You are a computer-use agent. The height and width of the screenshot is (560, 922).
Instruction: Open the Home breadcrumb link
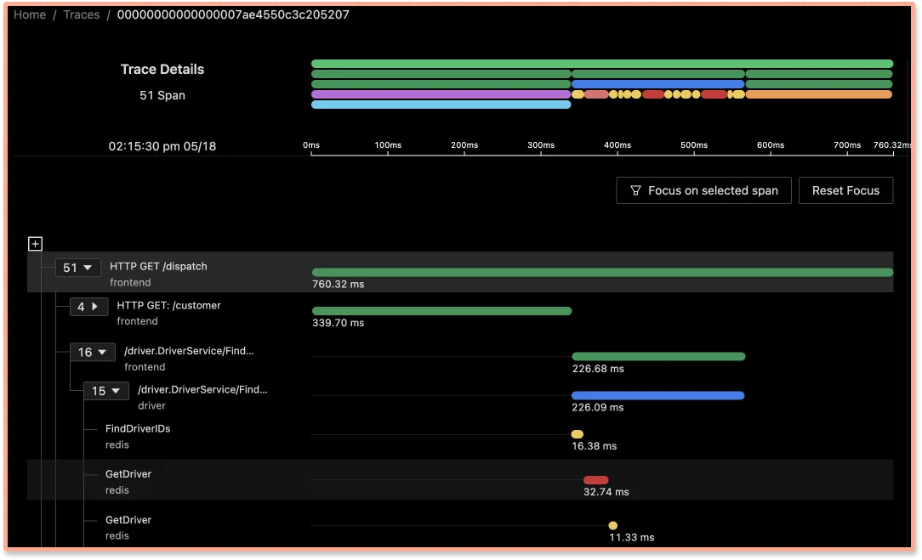point(29,14)
